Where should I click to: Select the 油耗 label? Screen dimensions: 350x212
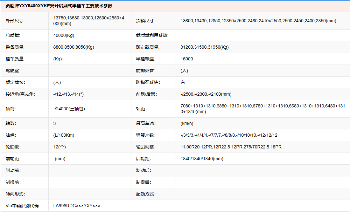tap(11, 135)
